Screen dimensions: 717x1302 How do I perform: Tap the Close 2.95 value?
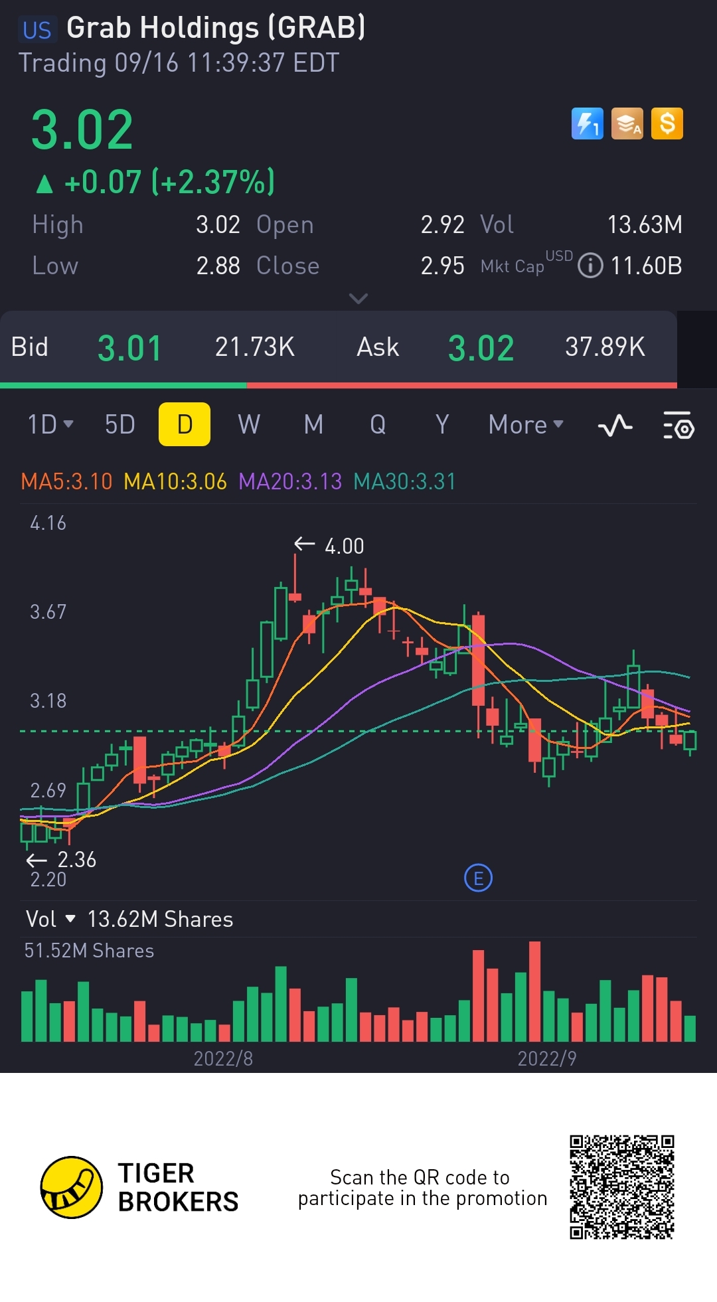442,266
